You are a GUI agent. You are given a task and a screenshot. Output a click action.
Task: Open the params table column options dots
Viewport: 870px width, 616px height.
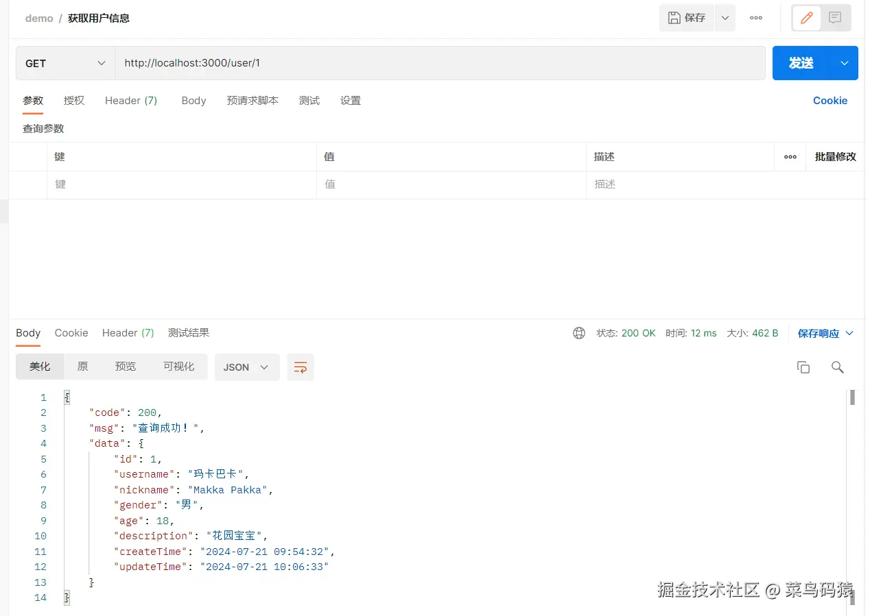coord(790,157)
